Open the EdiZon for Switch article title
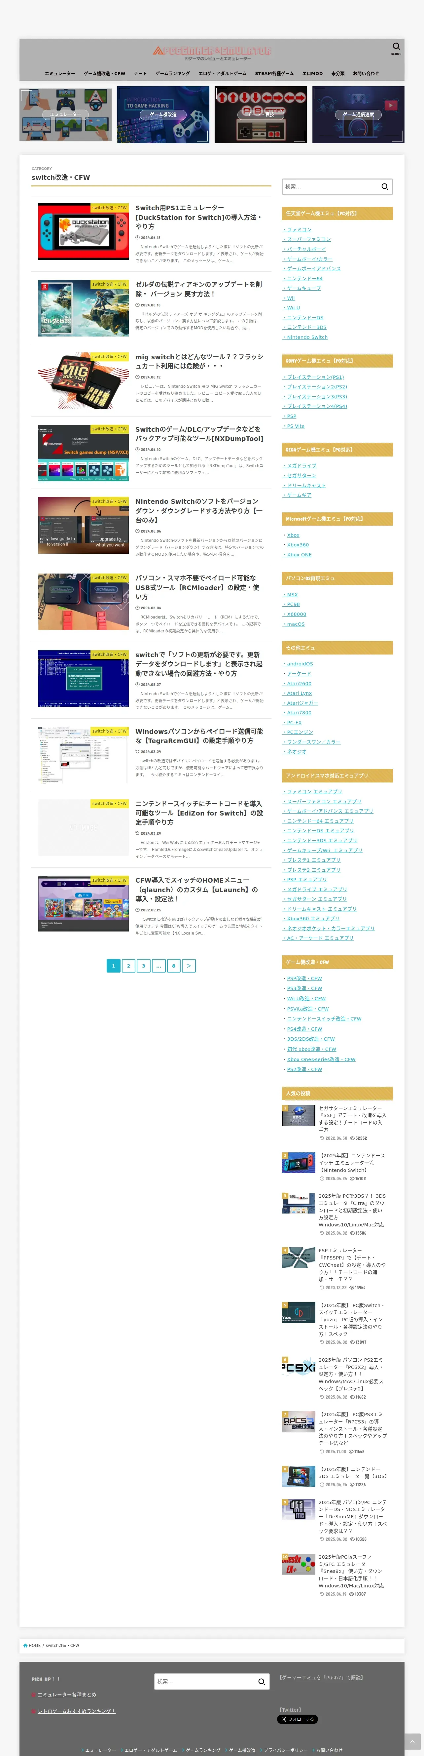 (x=199, y=813)
